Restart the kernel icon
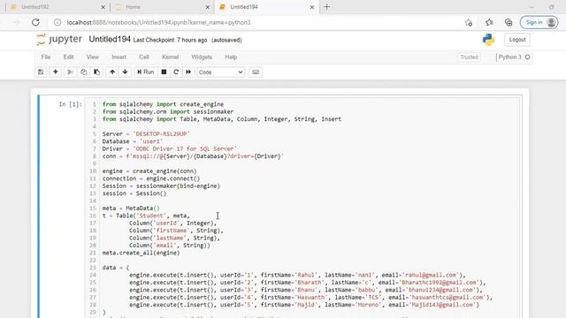This screenshot has width=566, height=318. pyautogui.click(x=176, y=72)
